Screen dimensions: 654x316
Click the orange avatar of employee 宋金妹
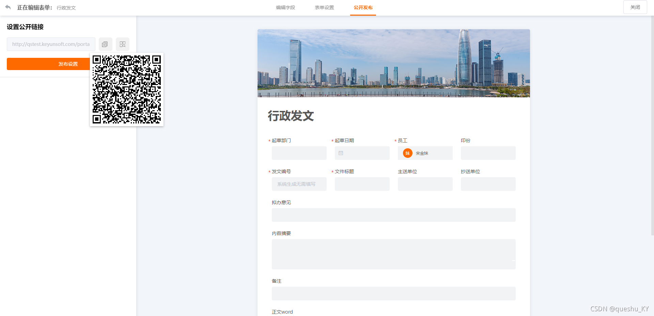pyautogui.click(x=407, y=153)
